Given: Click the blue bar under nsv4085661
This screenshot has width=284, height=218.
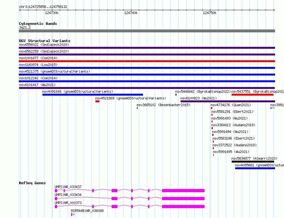Looking at the screenshot, I should tap(255, 168).
